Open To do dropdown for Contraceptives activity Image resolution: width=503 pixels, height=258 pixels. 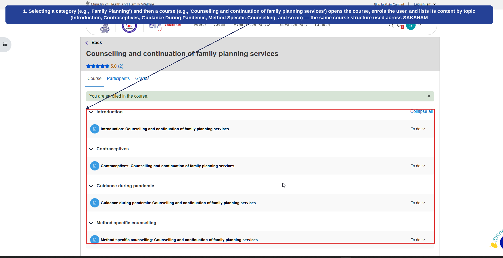pyautogui.click(x=418, y=166)
